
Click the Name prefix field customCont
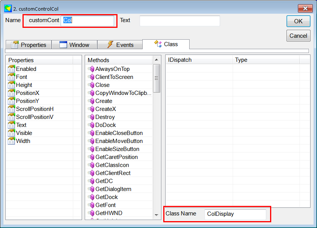[x=43, y=21]
